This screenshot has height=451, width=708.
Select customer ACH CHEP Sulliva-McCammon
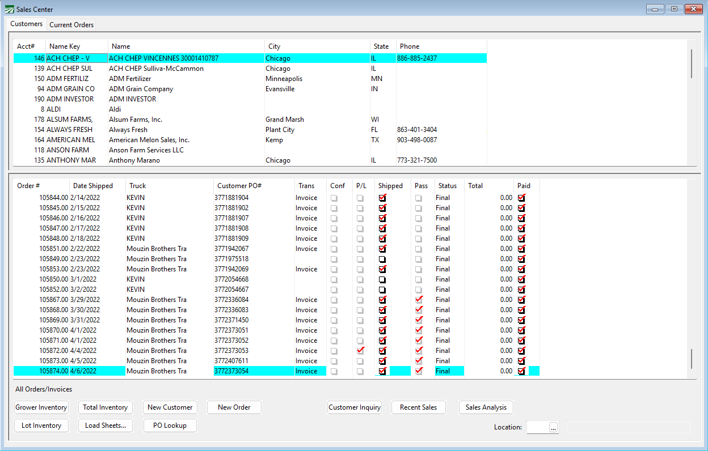tap(250, 69)
